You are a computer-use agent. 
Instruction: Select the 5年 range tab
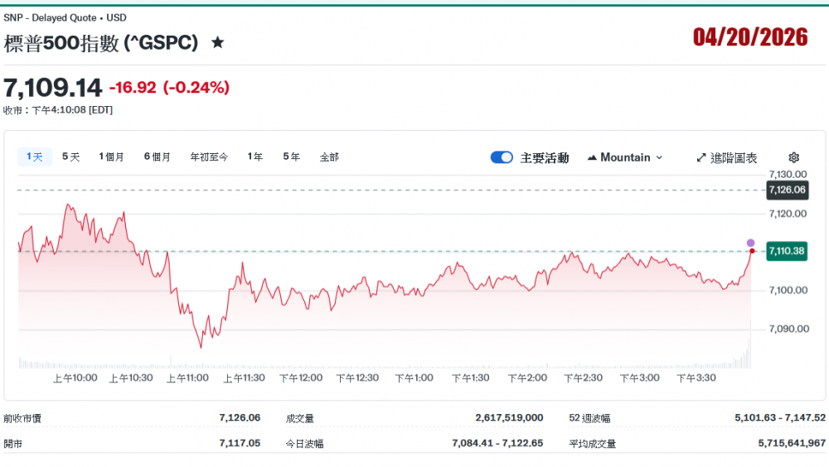[291, 156]
